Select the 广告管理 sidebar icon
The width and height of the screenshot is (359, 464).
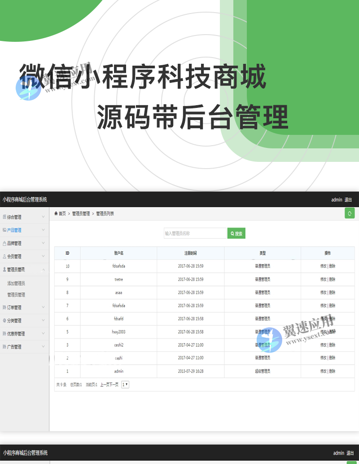coord(4,346)
